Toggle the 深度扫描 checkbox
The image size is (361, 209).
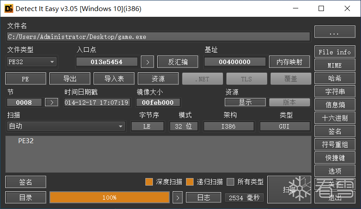click(x=149, y=182)
